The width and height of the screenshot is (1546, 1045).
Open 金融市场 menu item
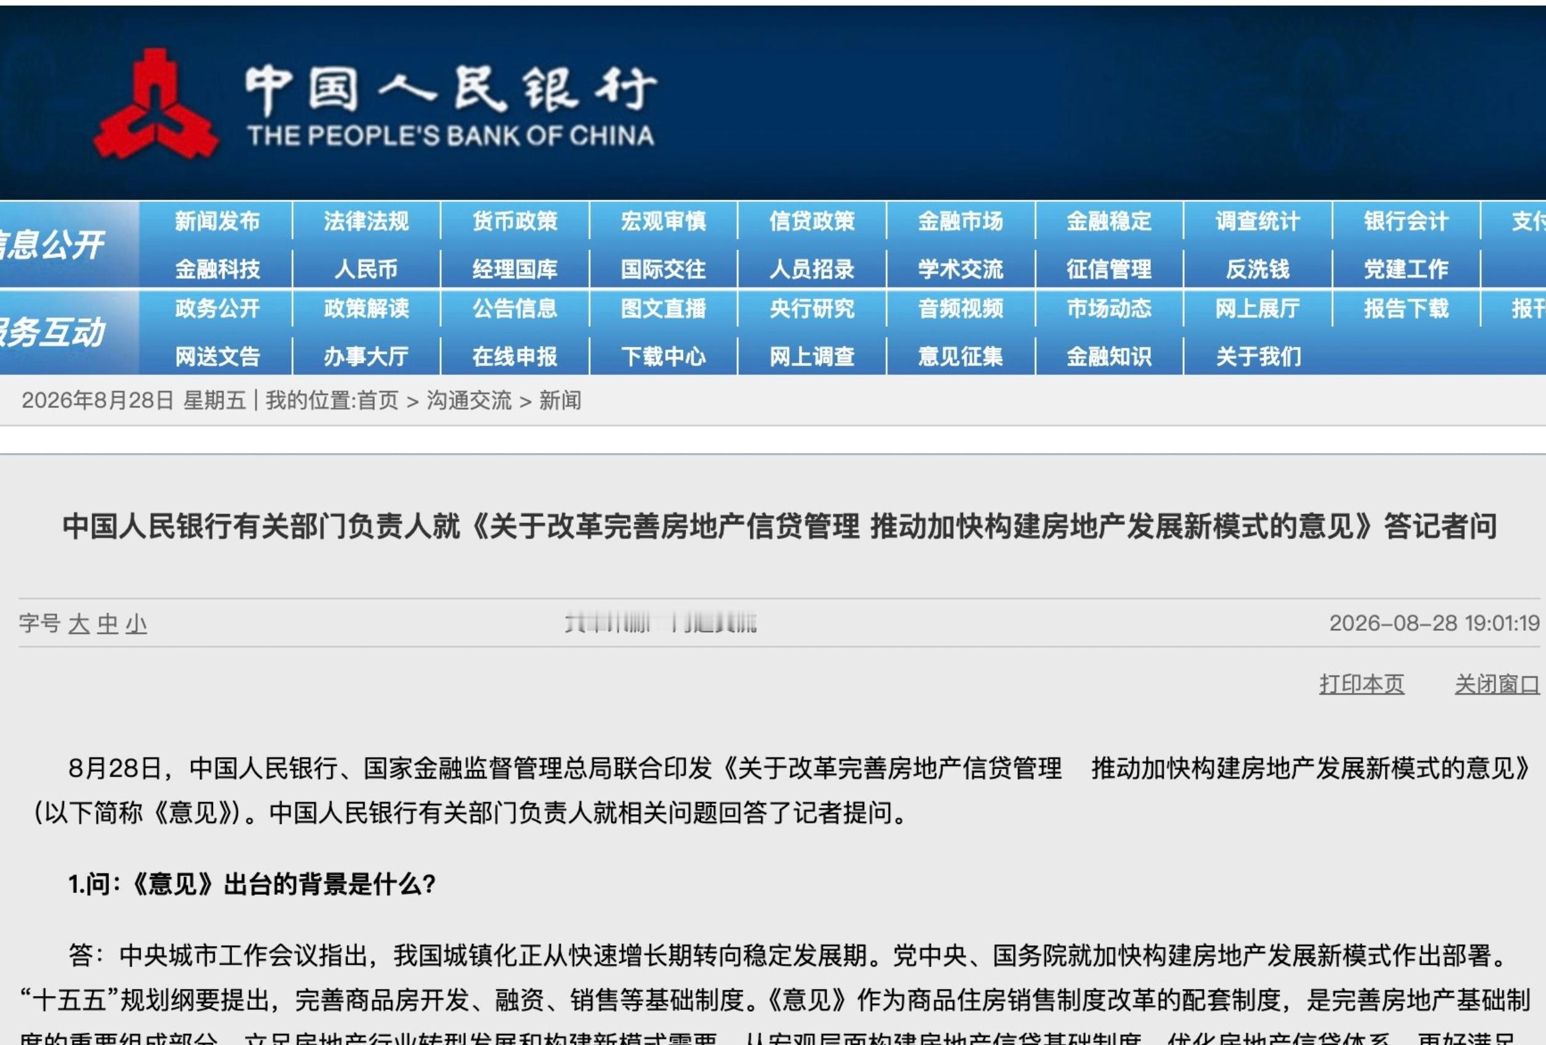[961, 221]
